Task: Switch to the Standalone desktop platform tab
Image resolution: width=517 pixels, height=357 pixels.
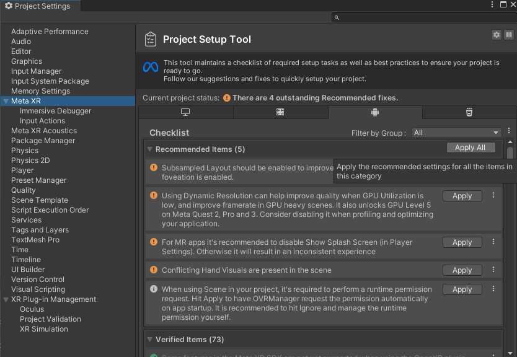Action: [185, 112]
